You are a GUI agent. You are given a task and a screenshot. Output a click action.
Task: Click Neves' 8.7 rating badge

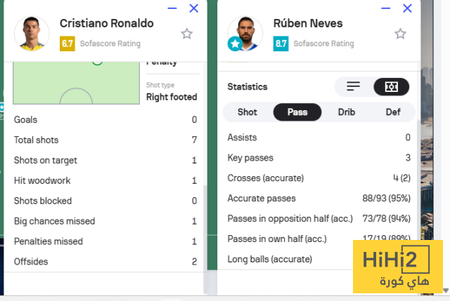click(281, 44)
